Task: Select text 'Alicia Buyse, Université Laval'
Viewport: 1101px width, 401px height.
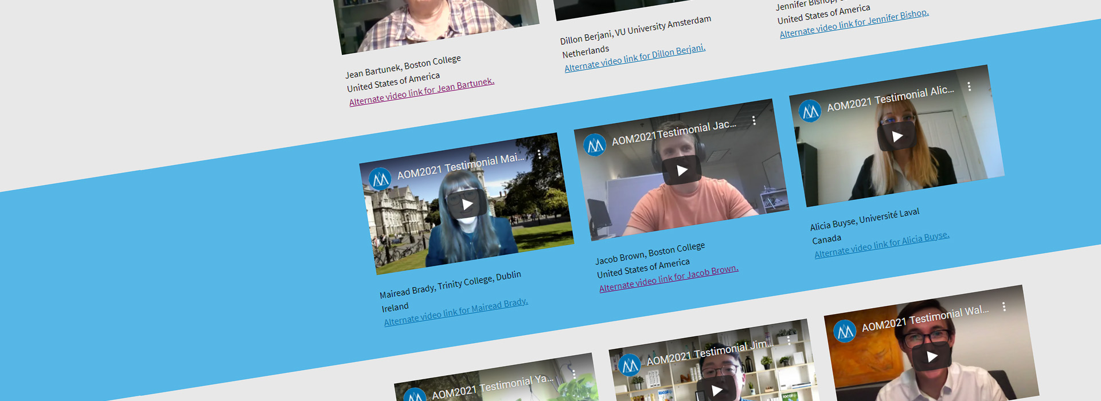Action: (865, 219)
